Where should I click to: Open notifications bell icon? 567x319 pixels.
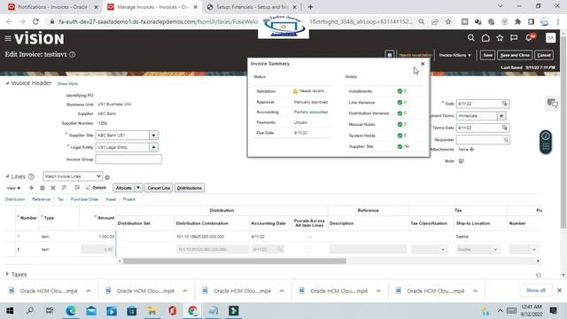529,37
